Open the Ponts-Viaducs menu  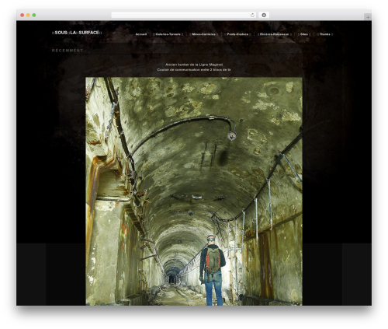coord(237,34)
